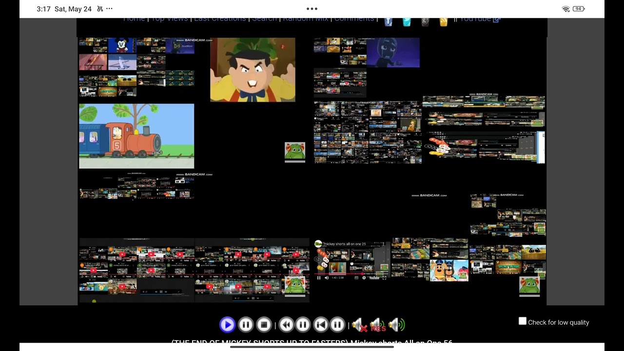Start playback with the blue play button
The height and width of the screenshot is (351, 624).
(x=227, y=325)
